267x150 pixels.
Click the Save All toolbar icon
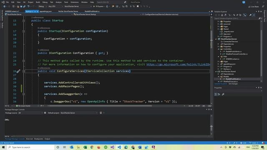pyautogui.click(x=24, y=7)
